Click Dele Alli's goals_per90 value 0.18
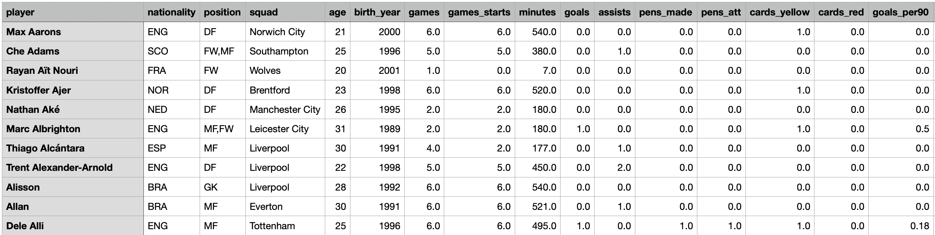 pos(901,226)
